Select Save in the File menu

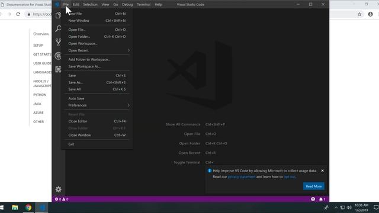click(97, 76)
